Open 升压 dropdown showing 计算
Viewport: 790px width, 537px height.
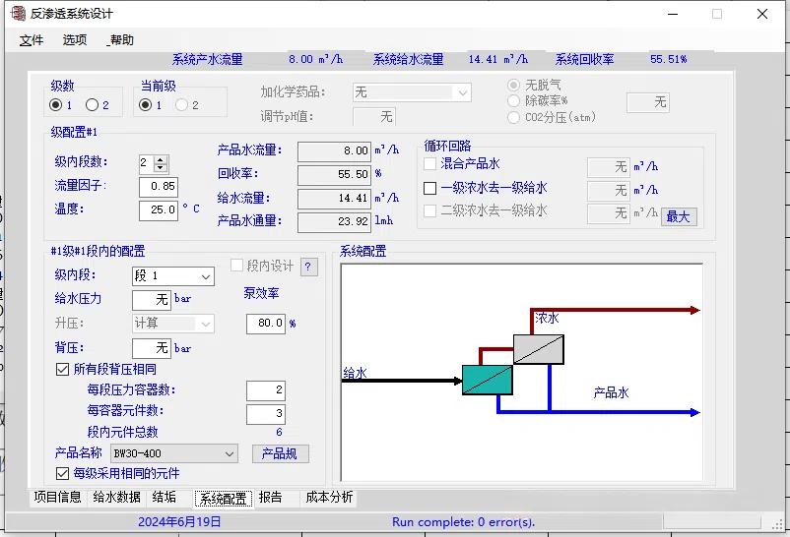tap(173, 324)
